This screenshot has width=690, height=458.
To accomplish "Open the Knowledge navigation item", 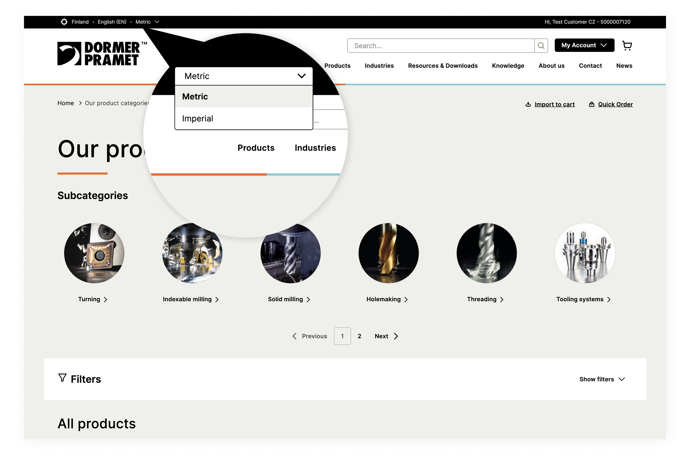I will click(508, 66).
